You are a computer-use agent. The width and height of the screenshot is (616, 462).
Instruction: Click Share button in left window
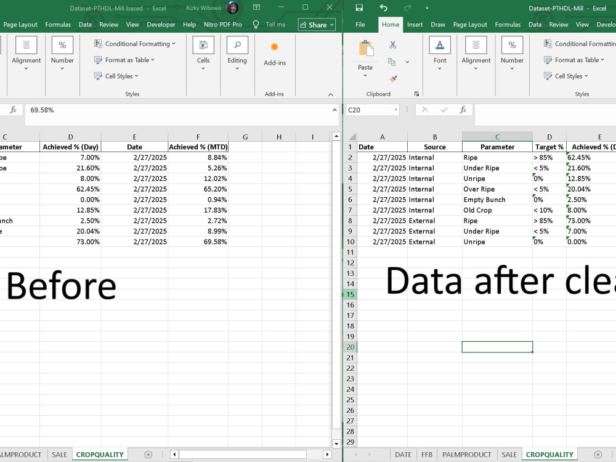point(317,25)
